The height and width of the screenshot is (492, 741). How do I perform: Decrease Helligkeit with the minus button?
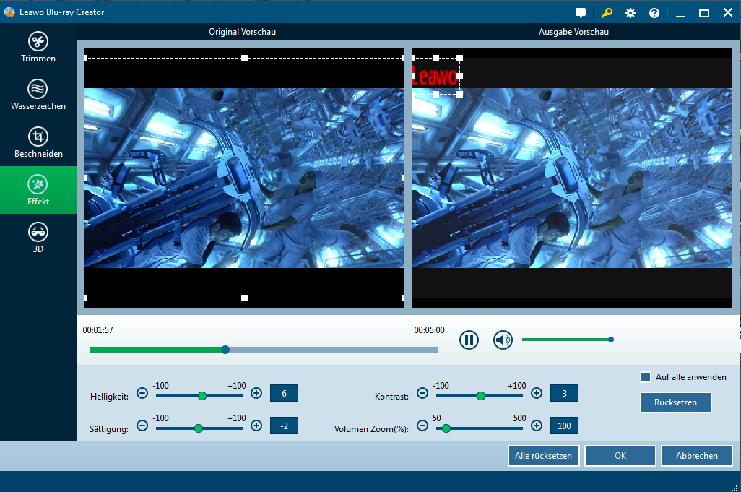coord(142,394)
